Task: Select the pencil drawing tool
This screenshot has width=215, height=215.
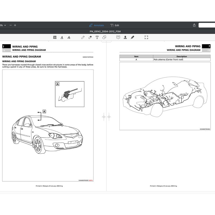Action: pyautogui.click(x=83, y=37)
